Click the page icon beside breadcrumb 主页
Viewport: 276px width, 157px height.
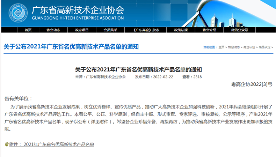216,47
